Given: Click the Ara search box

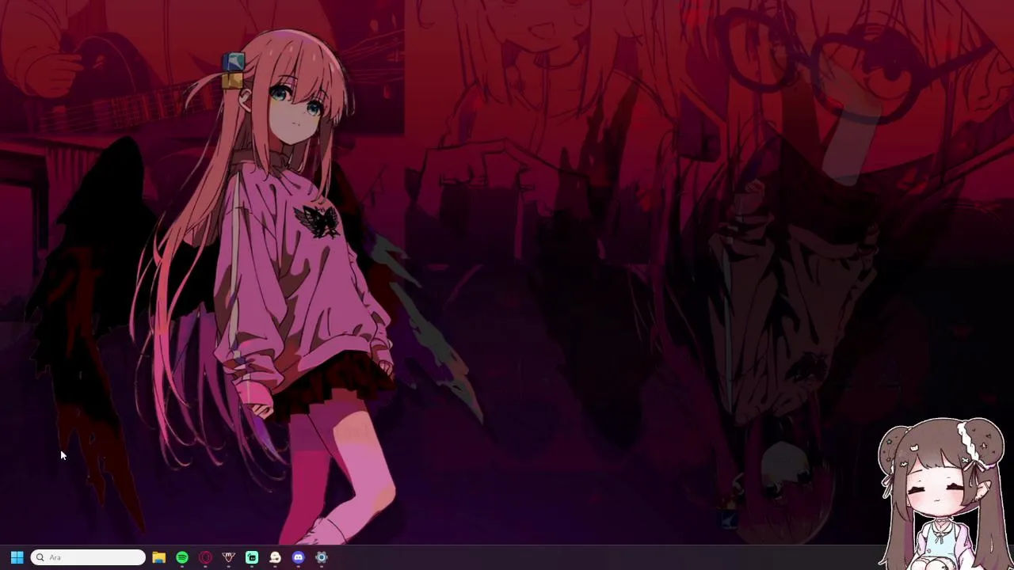Looking at the screenshot, I should [x=88, y=557].
